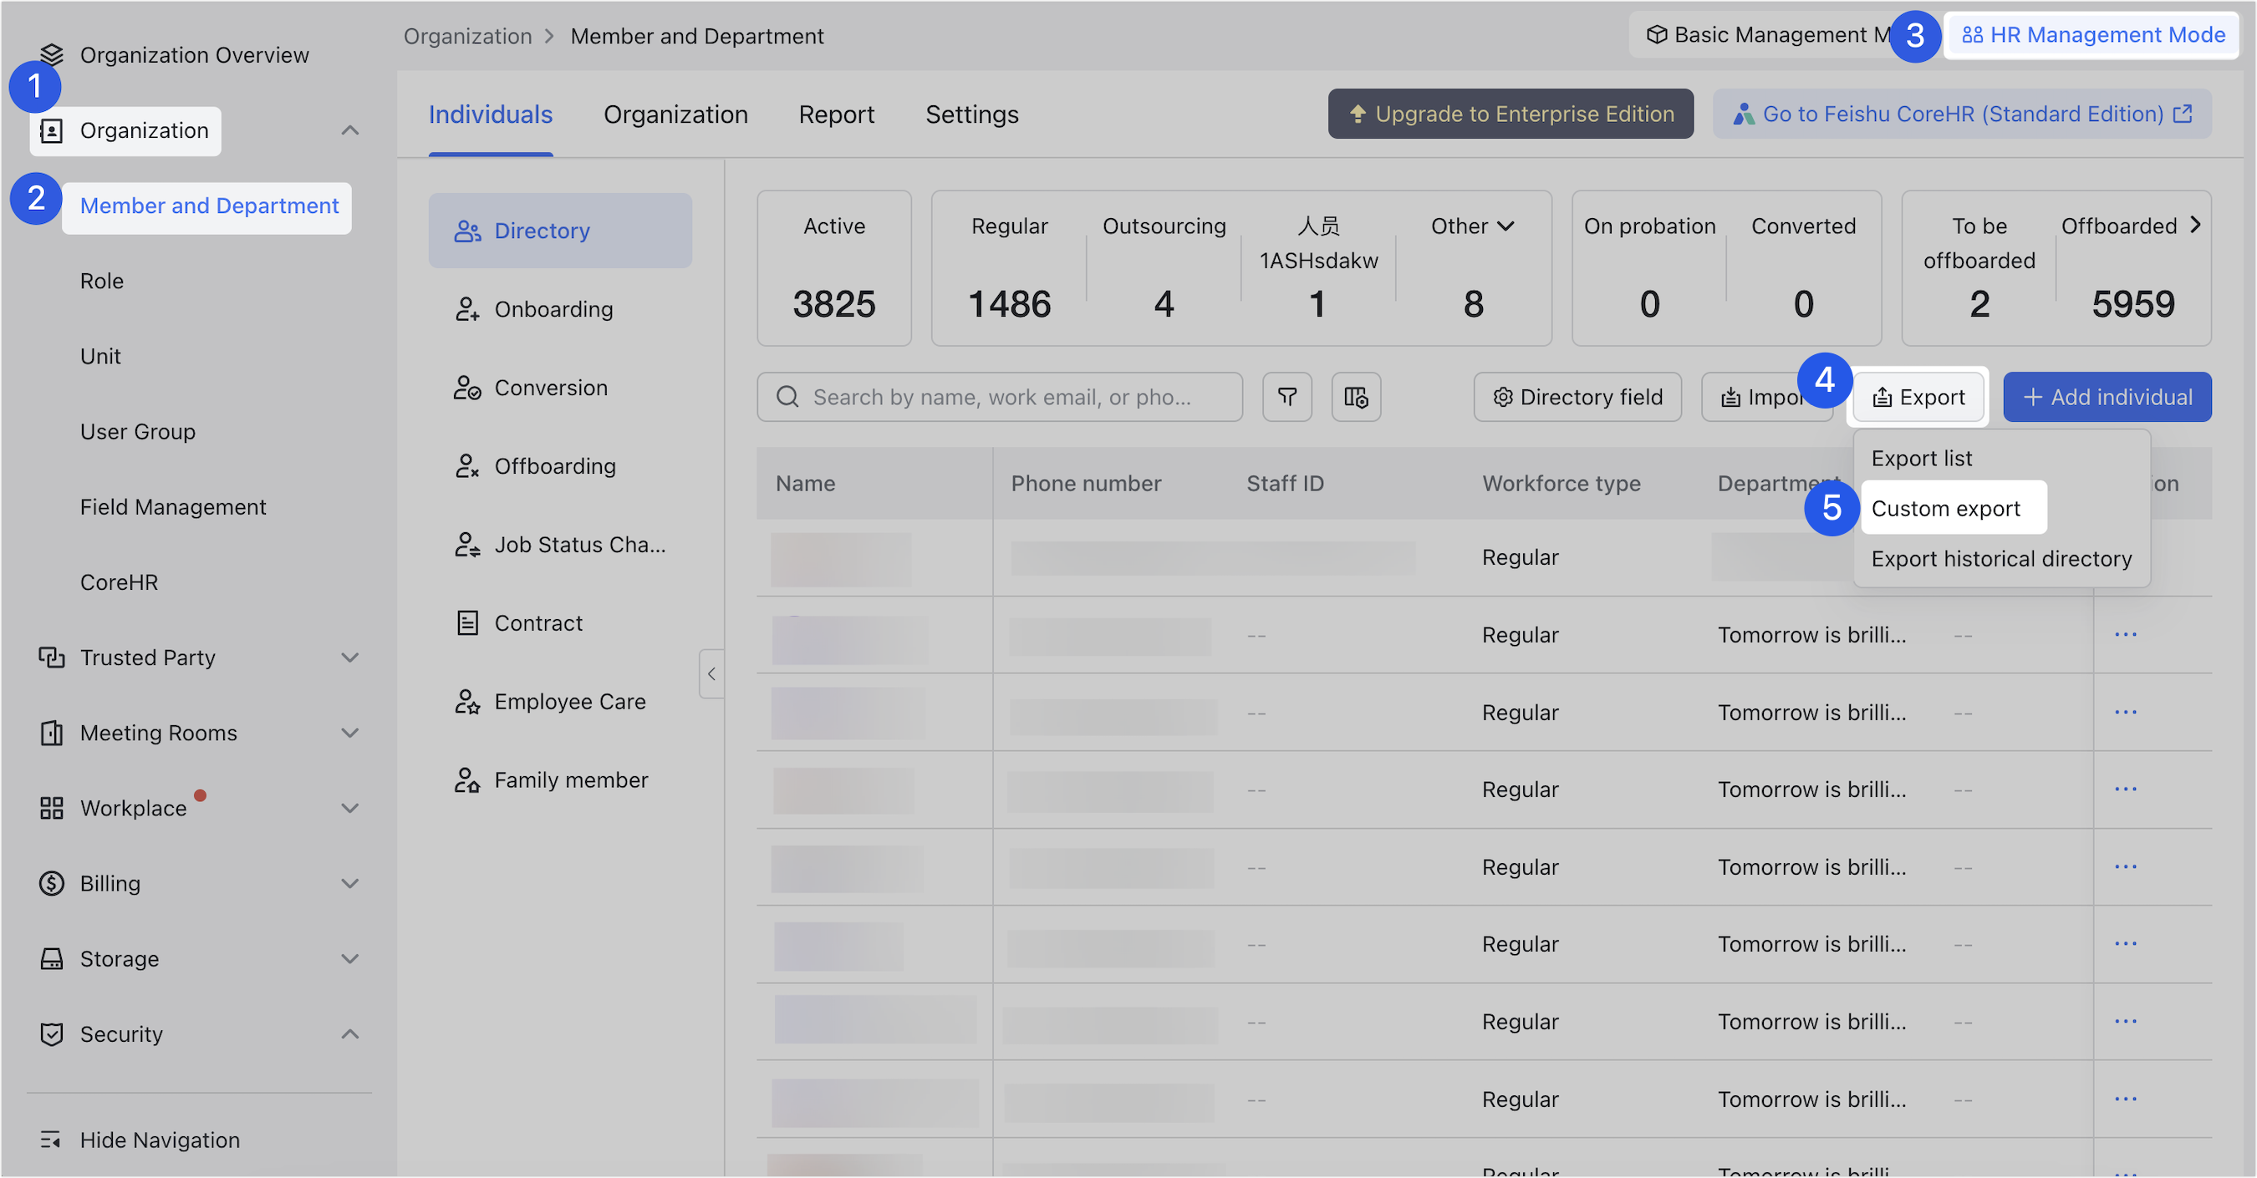Viewport: 2257px width, 1178px height.
Task: Click Upgrade to Enterprise Edition
Action: point(1510,114)
